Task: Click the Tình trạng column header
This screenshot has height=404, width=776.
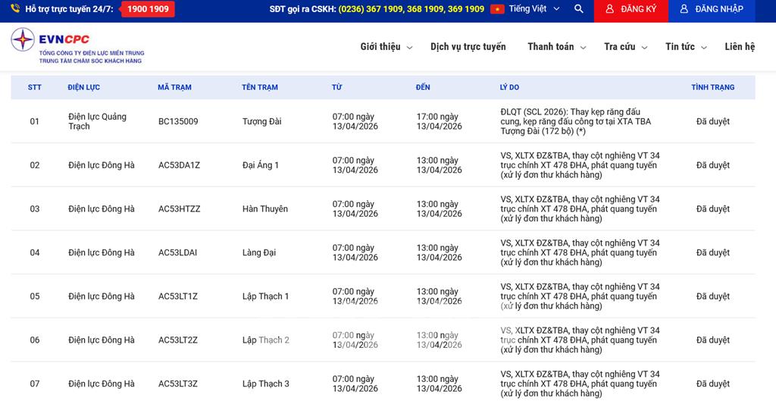Action: [x=712, y=87]
